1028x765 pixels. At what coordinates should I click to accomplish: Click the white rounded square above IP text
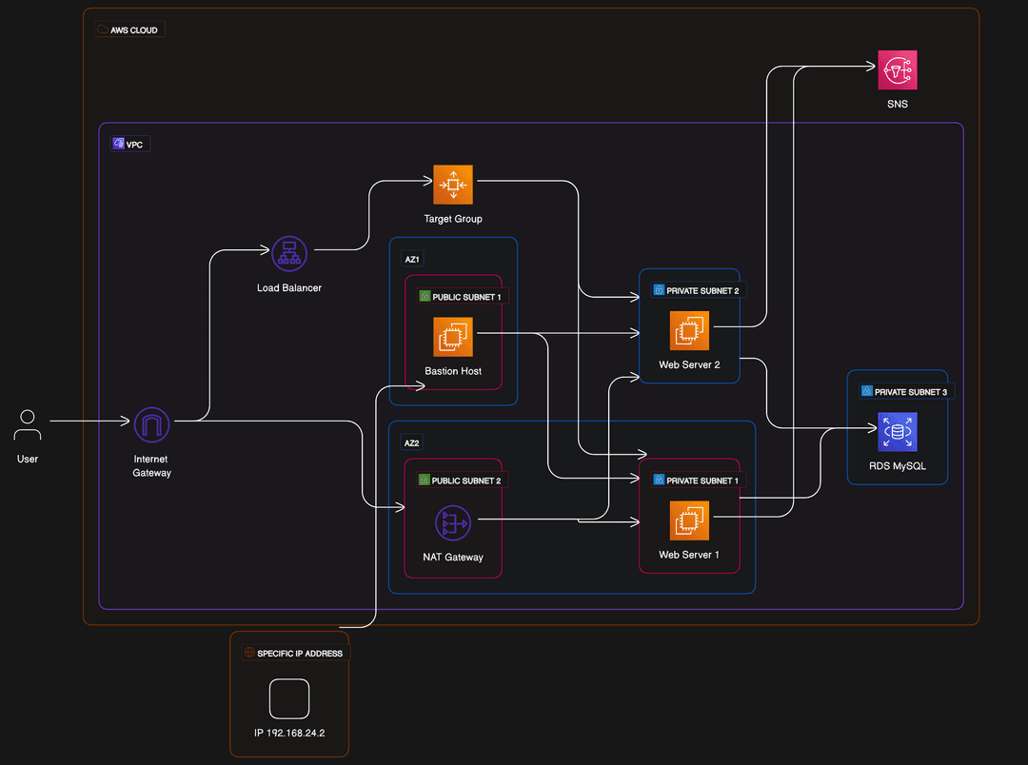pyautogui.click(x=289, y=698)
